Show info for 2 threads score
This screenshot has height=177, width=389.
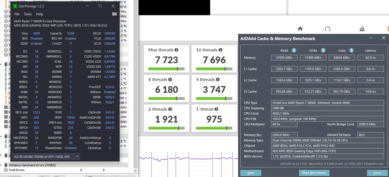click(x=170, y=109)
